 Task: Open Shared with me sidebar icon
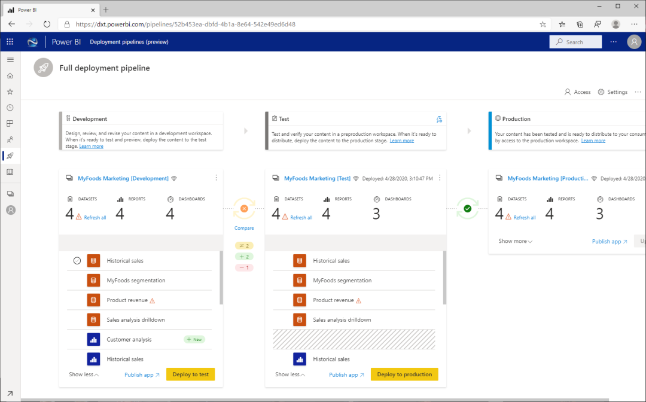coord(10,139)
